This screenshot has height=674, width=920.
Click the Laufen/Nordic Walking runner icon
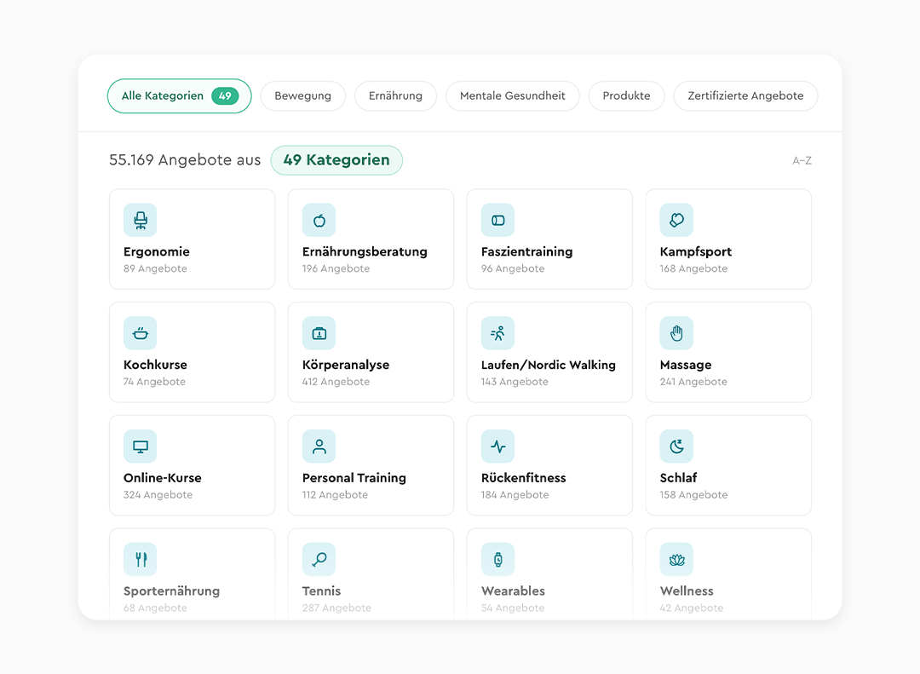(498, 333)
